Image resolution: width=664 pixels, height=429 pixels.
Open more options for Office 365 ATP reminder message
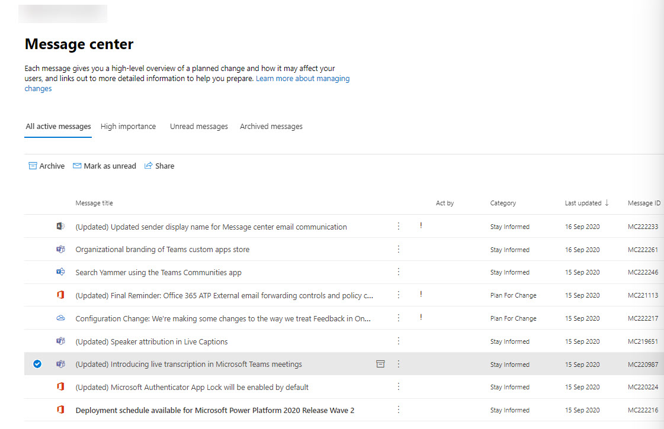(399, 295)
